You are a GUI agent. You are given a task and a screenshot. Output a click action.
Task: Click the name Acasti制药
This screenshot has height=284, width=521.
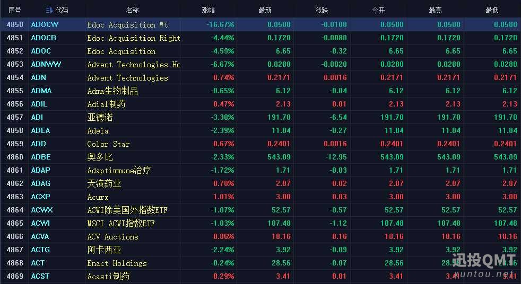108,277
